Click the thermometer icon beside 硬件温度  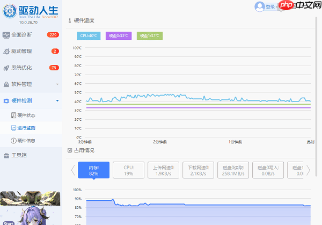click(x=70, y=20)
